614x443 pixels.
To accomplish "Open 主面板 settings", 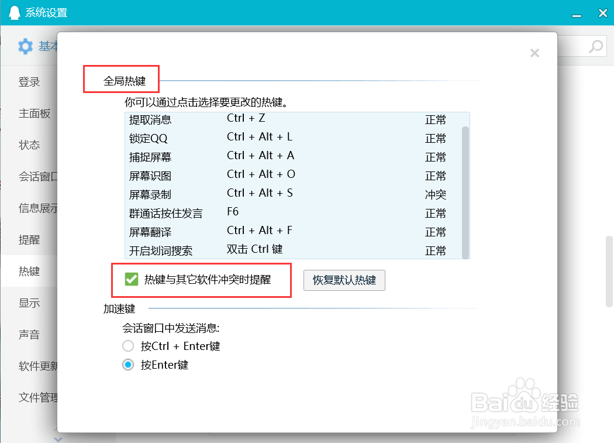I will coord(30,114).
